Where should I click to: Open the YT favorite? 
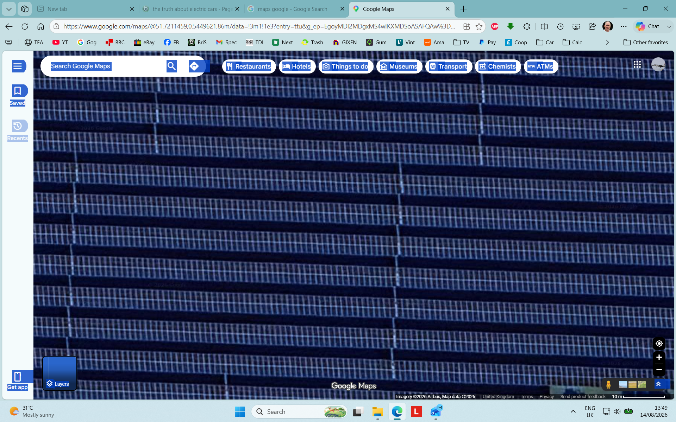click(60, 42)
